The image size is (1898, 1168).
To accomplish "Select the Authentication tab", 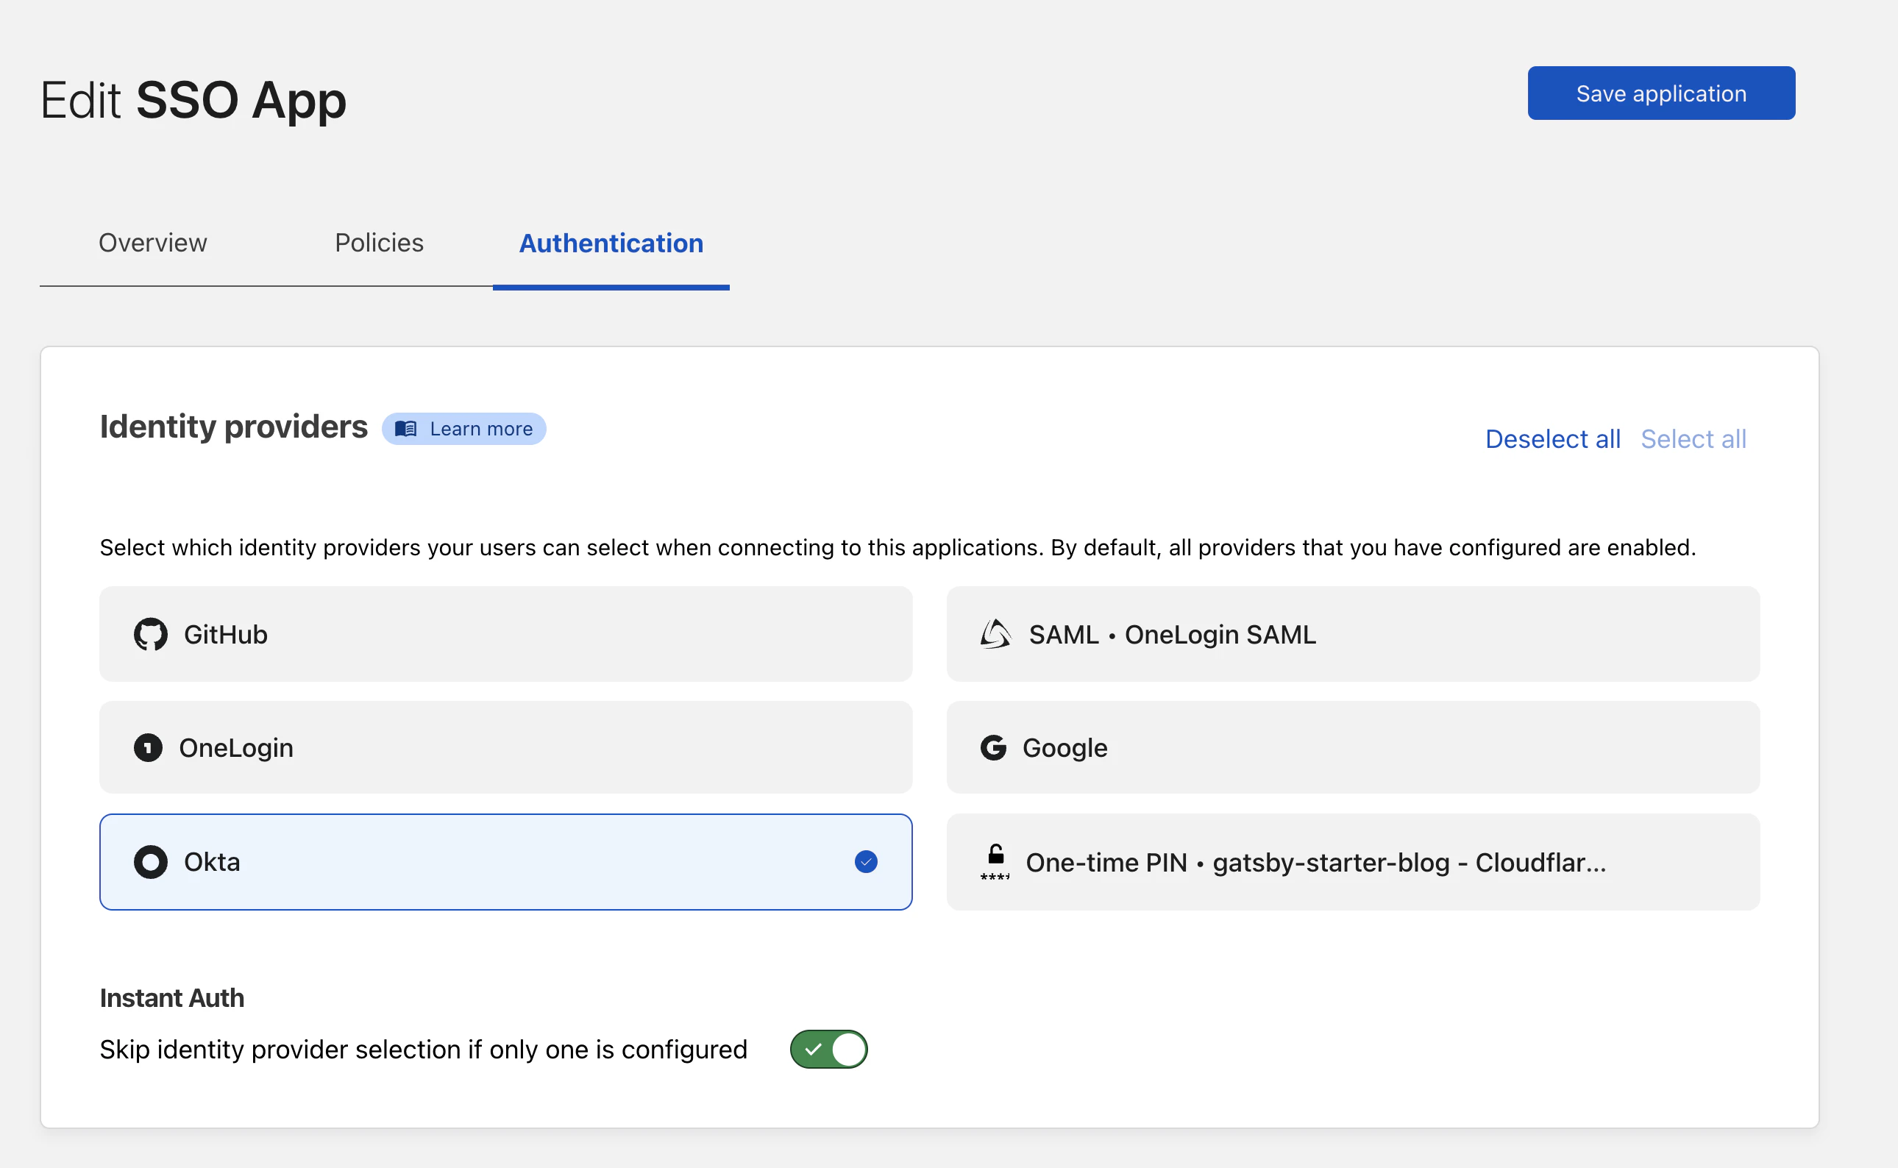I will pos(611,243).
